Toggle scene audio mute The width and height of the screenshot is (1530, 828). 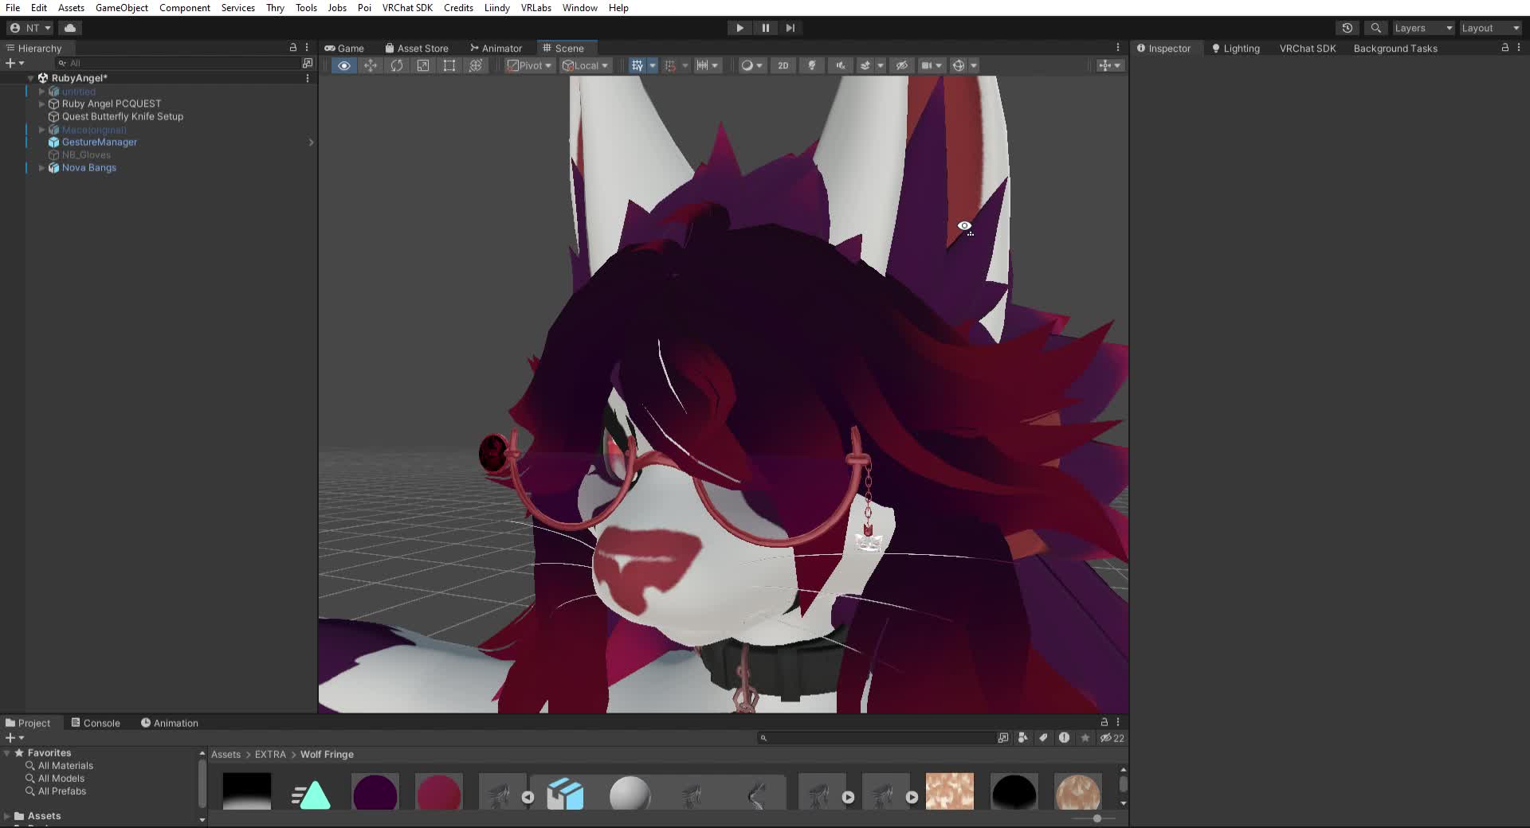841,65
